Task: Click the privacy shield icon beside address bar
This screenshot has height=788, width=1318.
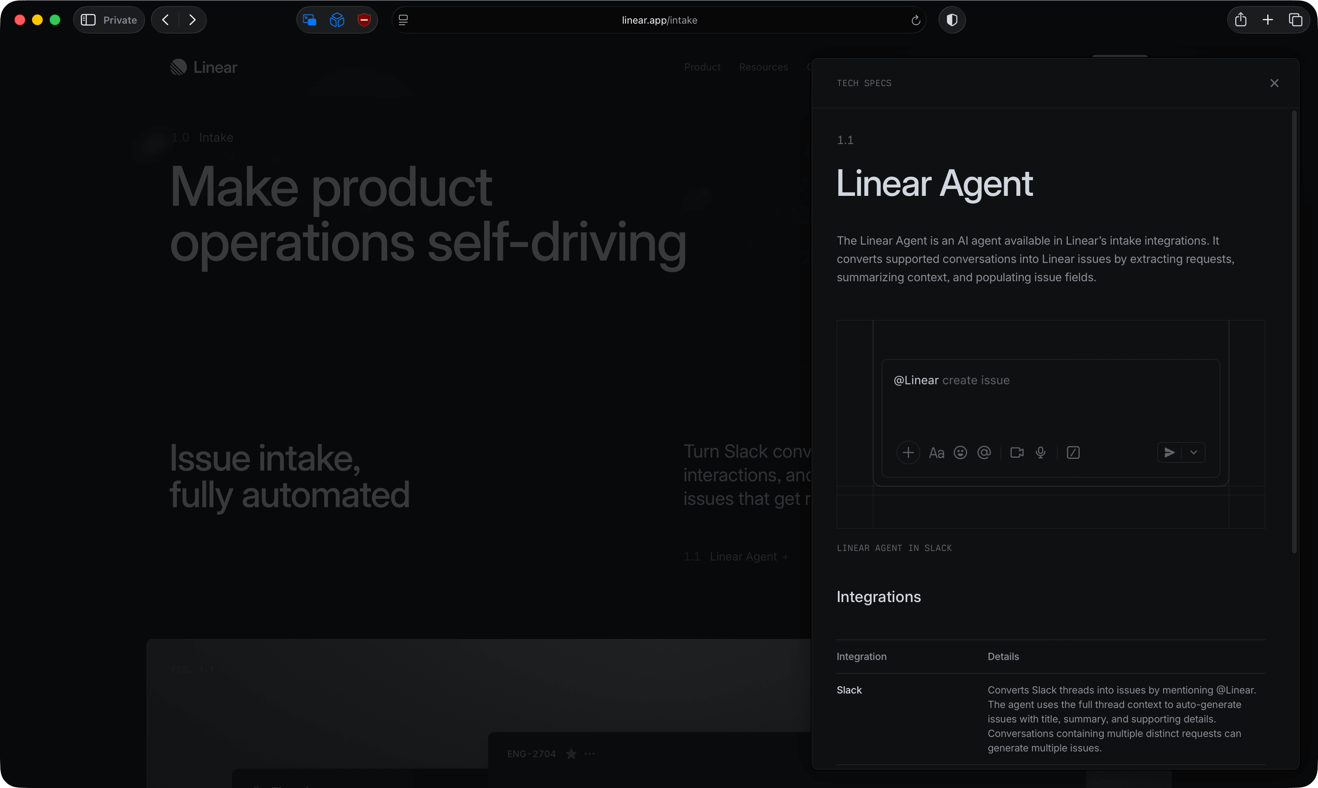Action: [952, 20]
